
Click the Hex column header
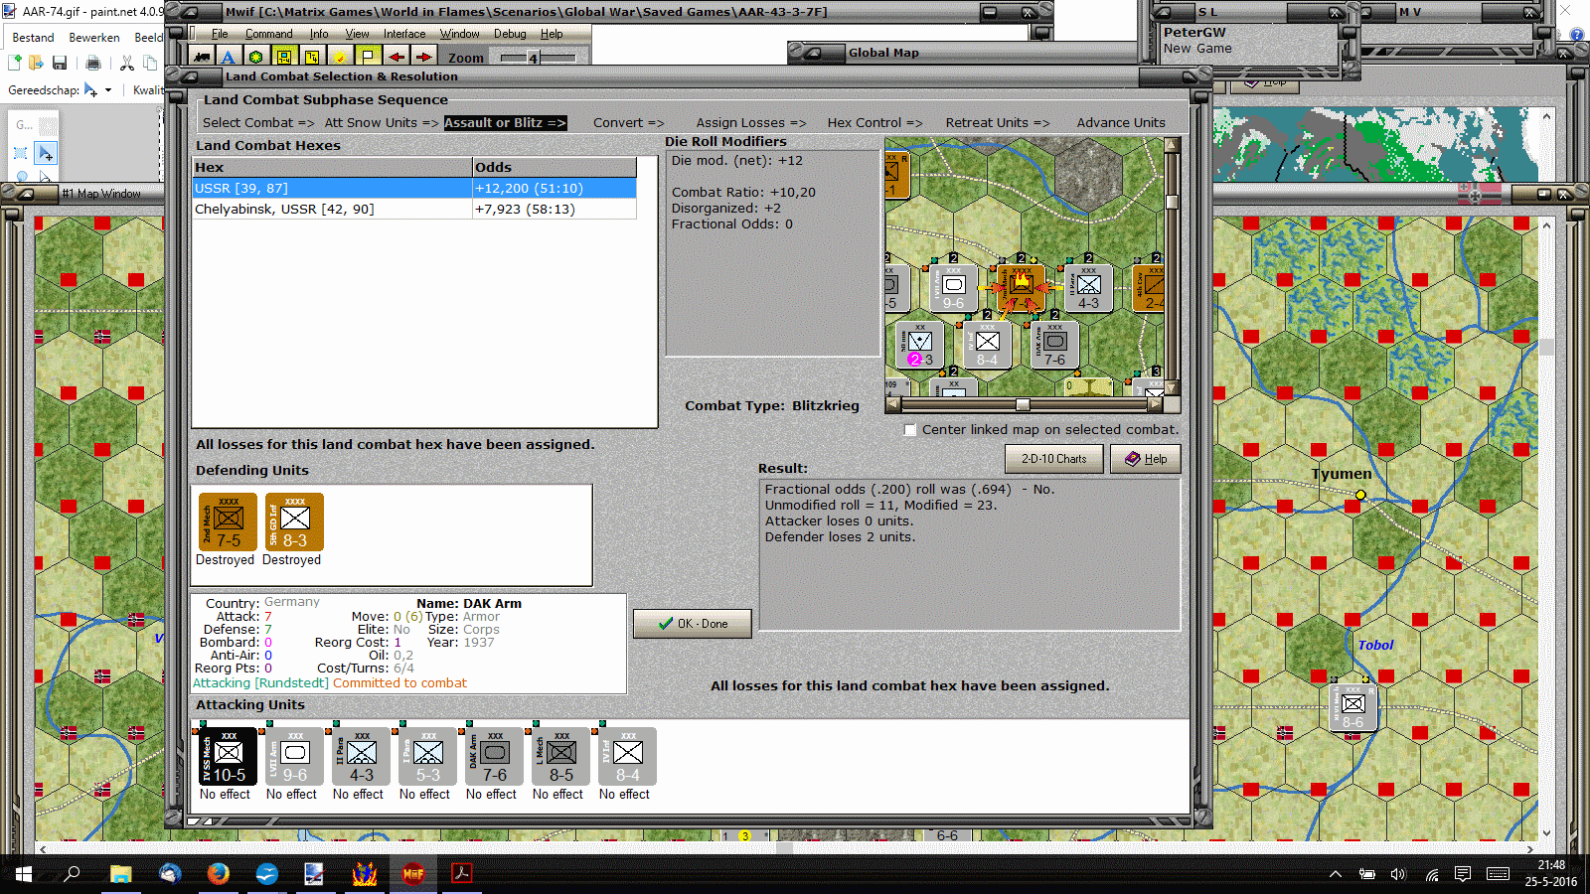click(331, 167)
